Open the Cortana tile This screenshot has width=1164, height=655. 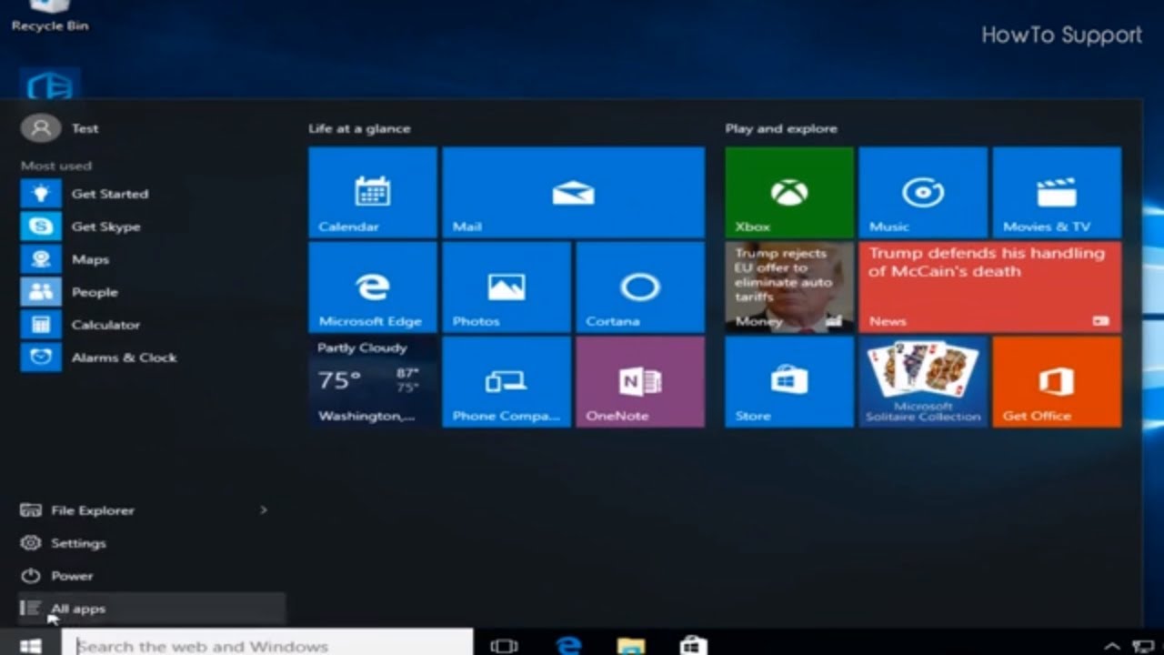pyautogui.click(x=640, y=287)
